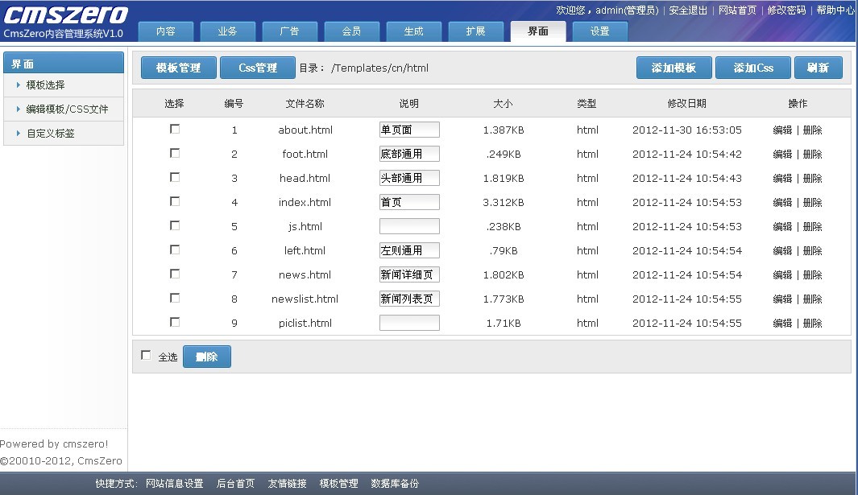Go to the 扩展 tab
Image resolution: width=858 pixels, height=495 pixels.
(475, 31)
